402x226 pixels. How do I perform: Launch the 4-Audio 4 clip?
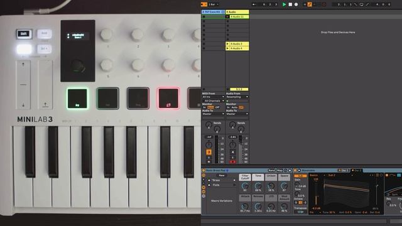[x=227, y=48]
